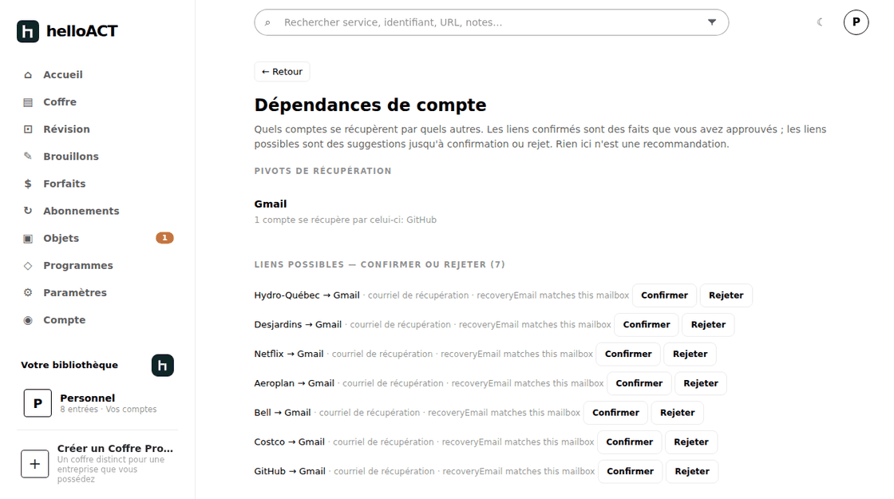Viewport: 894px width, 499px height.
Task: Select the Personnel vault label
Action: pos(87,398)
